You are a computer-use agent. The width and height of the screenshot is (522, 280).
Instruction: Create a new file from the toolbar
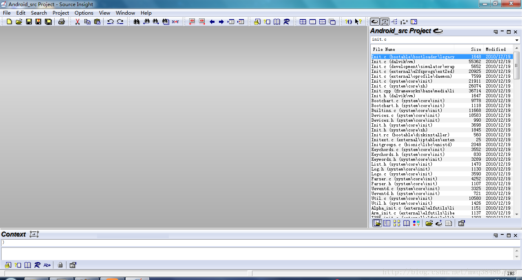pyautogui.click(x=9, y=22)
